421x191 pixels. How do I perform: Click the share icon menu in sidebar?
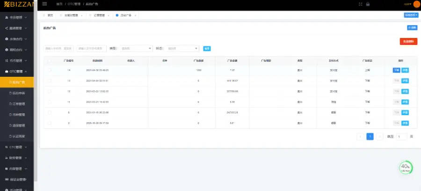tap(17, 28)
